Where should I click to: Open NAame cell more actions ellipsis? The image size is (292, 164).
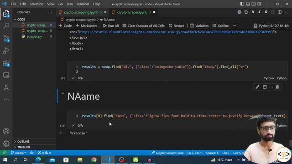tap(271, 87)
